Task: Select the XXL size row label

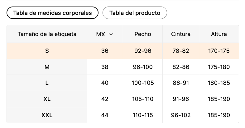Action: [47, 115]
